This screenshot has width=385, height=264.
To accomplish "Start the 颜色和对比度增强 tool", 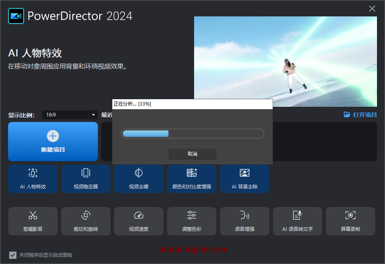I will click(x=192, y=179).
